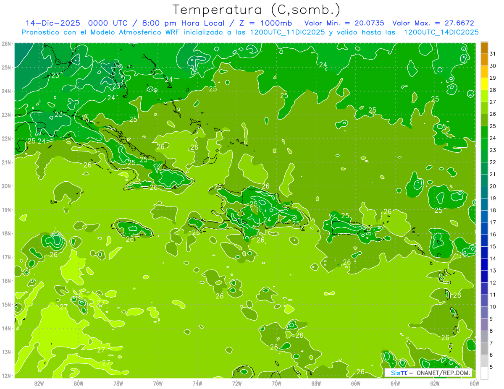Click the 17N latitude axis label
The width and height of the screenshot is (504, 389).
click(x=6, y=257)
